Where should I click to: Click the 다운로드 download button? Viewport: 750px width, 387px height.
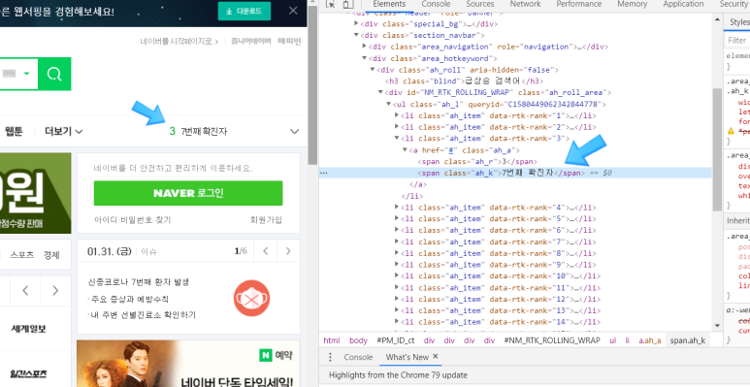point(244,11)
